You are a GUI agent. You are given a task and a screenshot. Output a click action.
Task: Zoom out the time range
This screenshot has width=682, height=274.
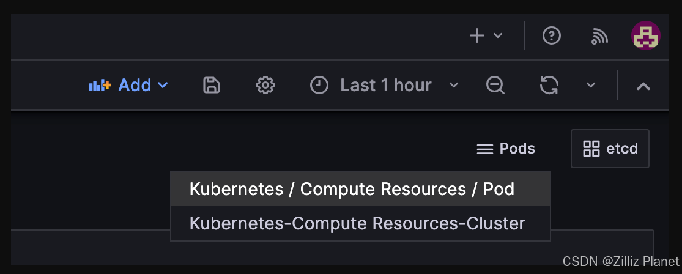point(495,85)
